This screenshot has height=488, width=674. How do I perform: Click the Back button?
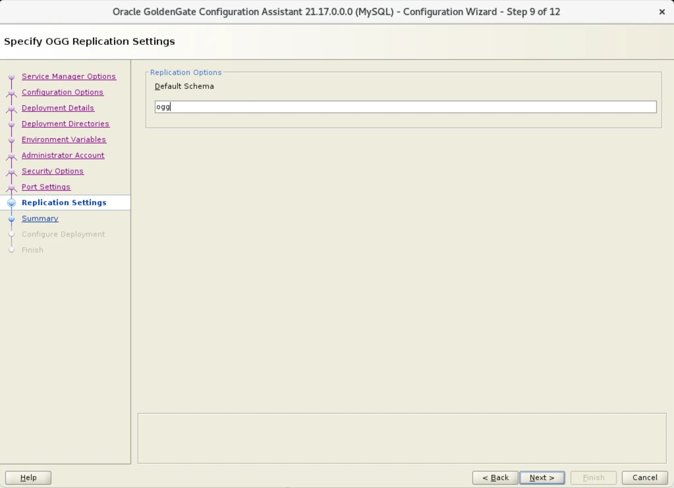click(495, 477)
